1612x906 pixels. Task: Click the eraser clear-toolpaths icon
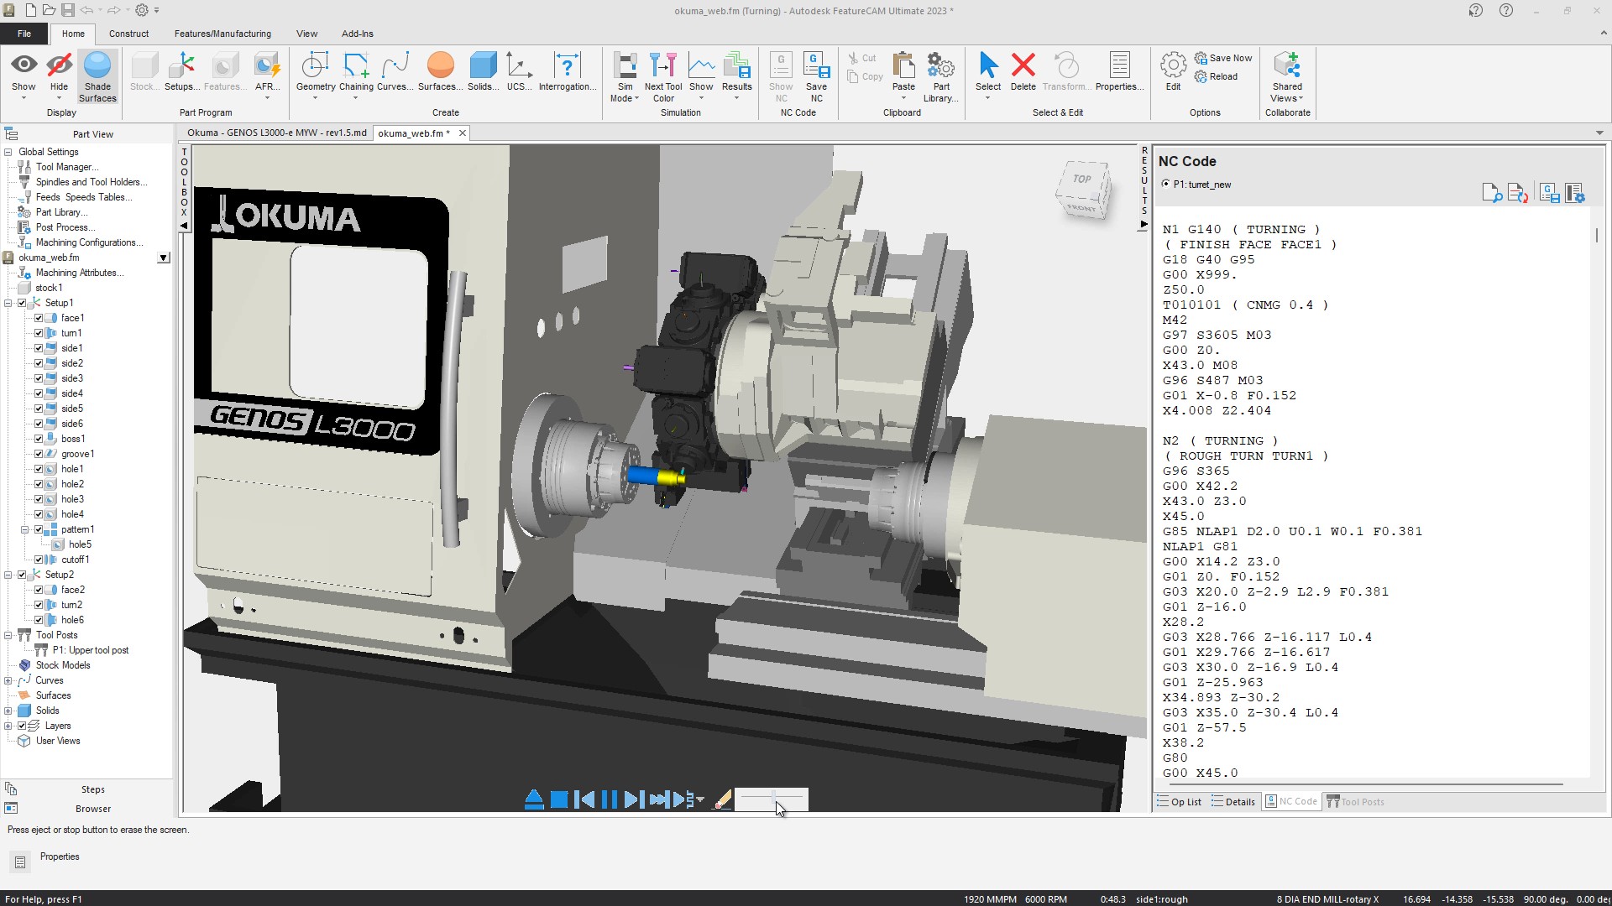723,799
